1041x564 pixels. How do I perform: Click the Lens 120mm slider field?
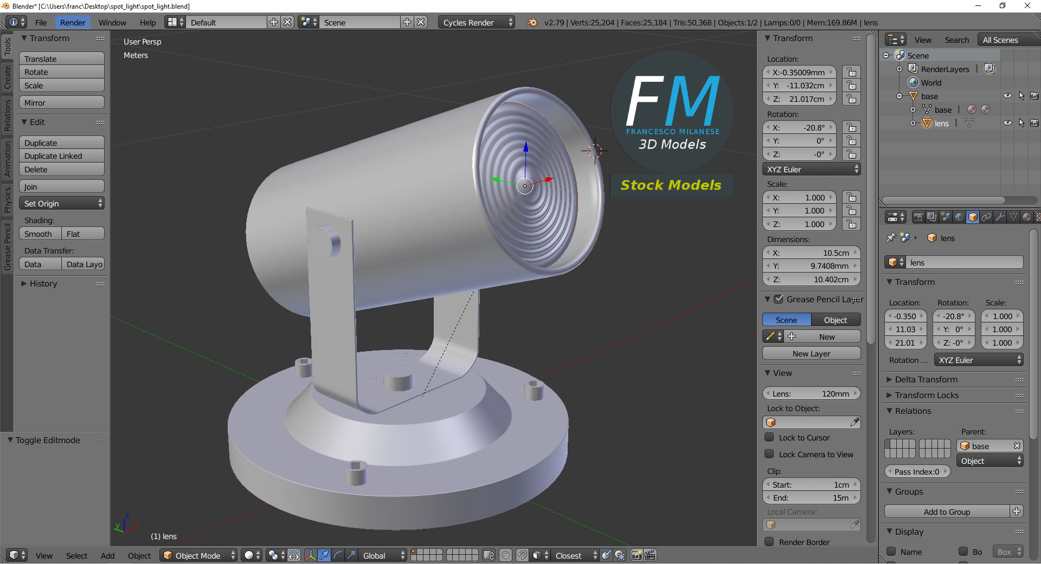pyautogui.click(x=812, y=393)
